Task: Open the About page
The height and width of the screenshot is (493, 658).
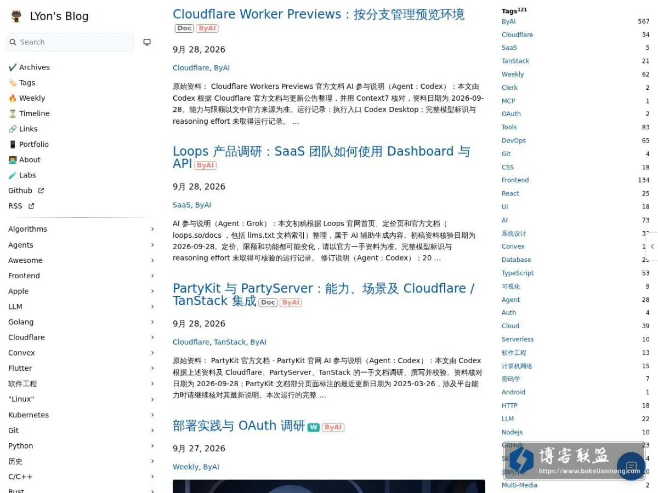Action: pos(25,159)
